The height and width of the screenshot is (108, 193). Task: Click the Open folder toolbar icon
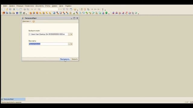[7, 9]
